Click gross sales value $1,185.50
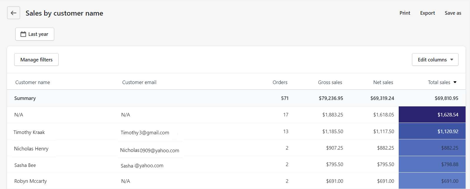This screenshot has width=470, height=189. 333,131
